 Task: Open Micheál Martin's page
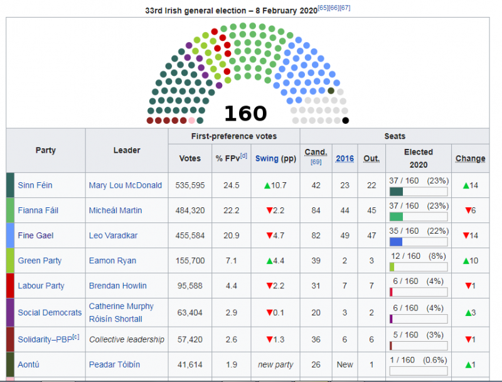coord(115,210)
